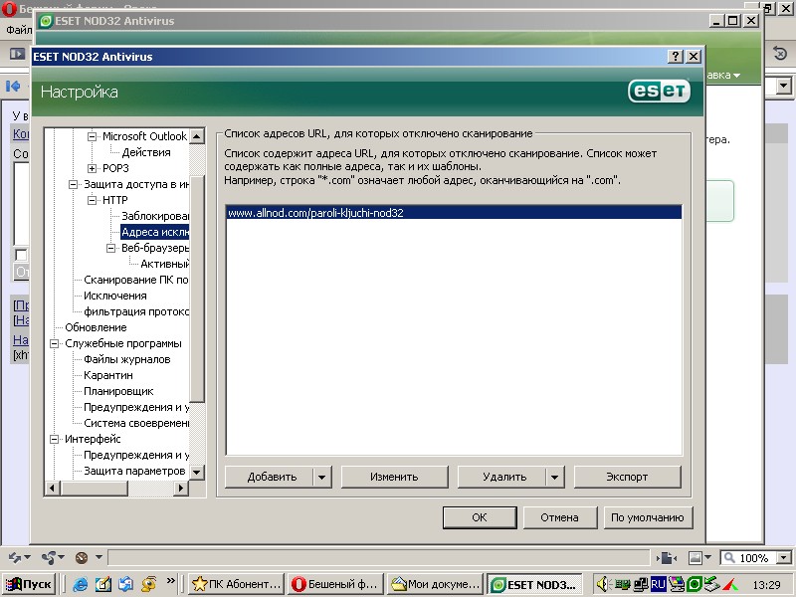This screenshot has width=796, height=597.
Task: Open the Файл menu in the Opera window
Action: (x=19, y=30)
